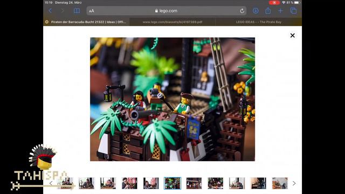
Task: Select the highlighted green foliage thumbnail
Action: tap(172, 183)
